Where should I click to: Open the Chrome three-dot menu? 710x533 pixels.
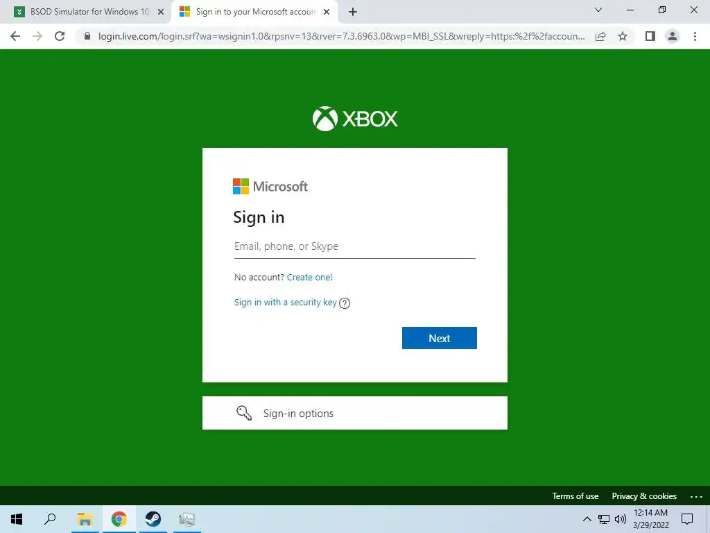(695, 36)
